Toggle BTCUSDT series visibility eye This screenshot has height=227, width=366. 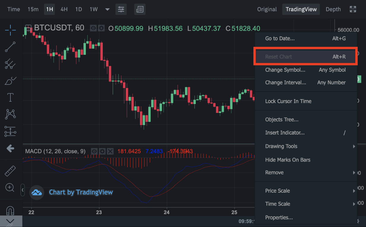[94, 28]
